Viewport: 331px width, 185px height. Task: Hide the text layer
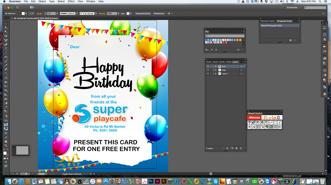208,66
